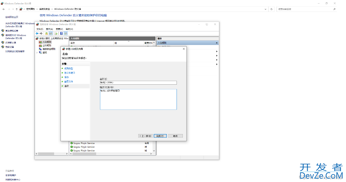Image resolution: width=346 pixels, height=182 pixels.
Task: Click the green check icon of the 专用 Sogou Pinyin Service rule
Action: 72,143
